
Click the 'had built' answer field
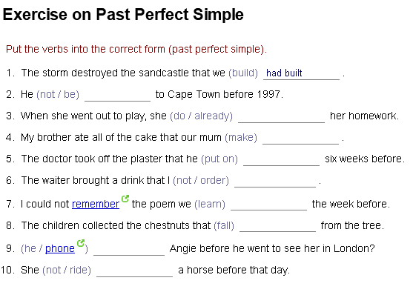coord(301,73)
